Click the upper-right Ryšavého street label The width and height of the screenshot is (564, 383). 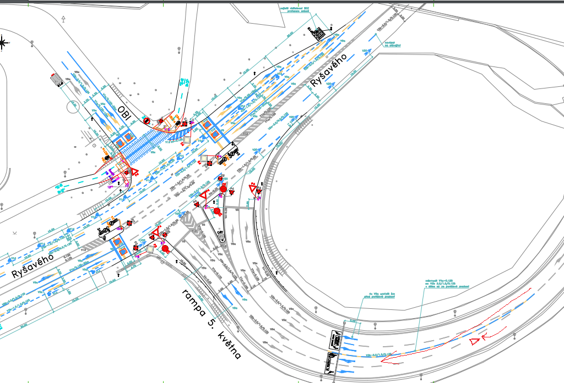coord(329,70)
